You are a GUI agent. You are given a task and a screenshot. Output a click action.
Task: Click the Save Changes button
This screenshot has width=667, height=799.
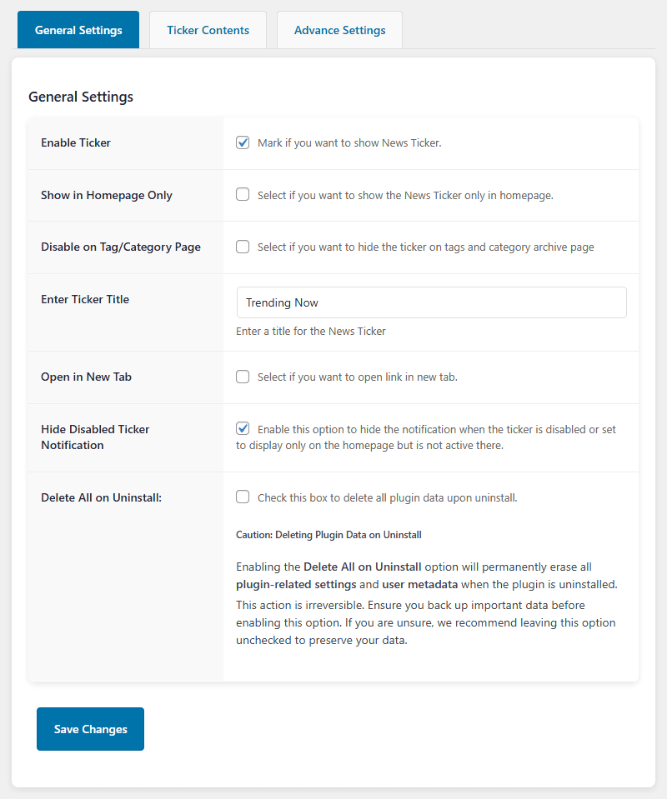coord(90,728)
